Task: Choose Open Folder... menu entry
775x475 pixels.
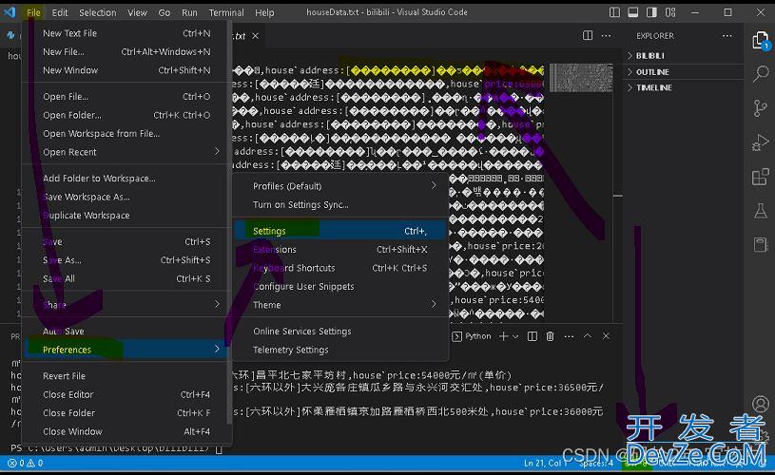Action: pos(126,115)
